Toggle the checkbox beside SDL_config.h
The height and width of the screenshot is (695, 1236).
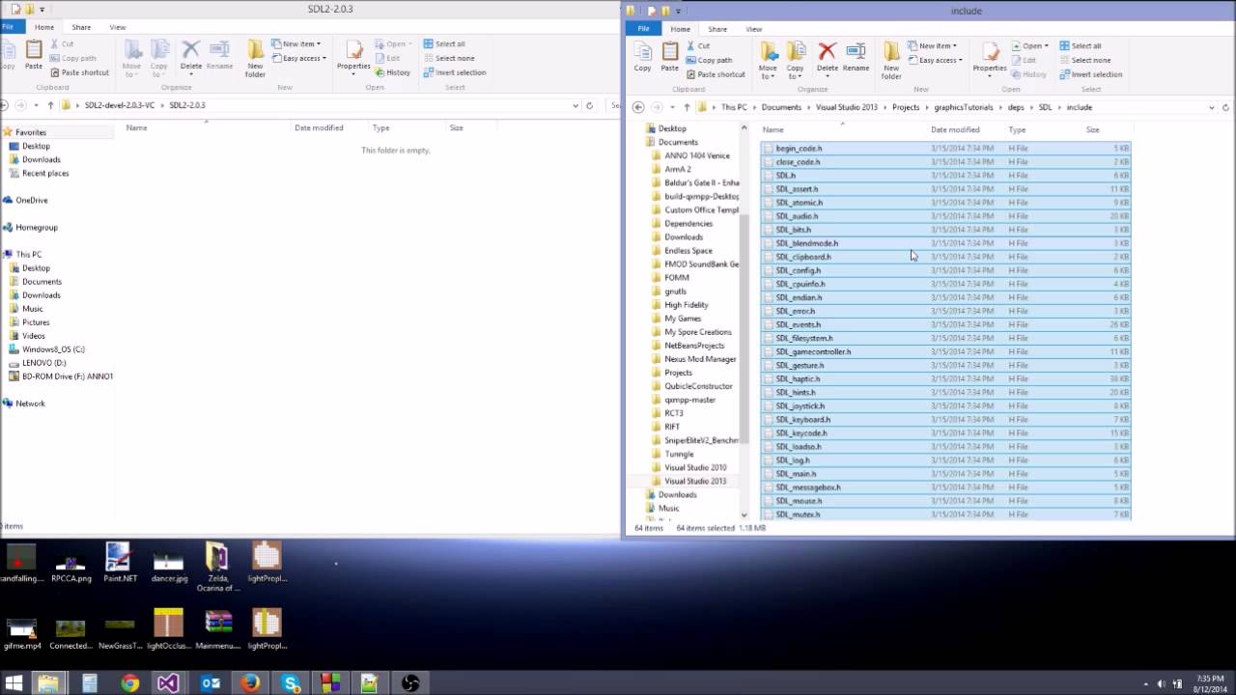769,270
